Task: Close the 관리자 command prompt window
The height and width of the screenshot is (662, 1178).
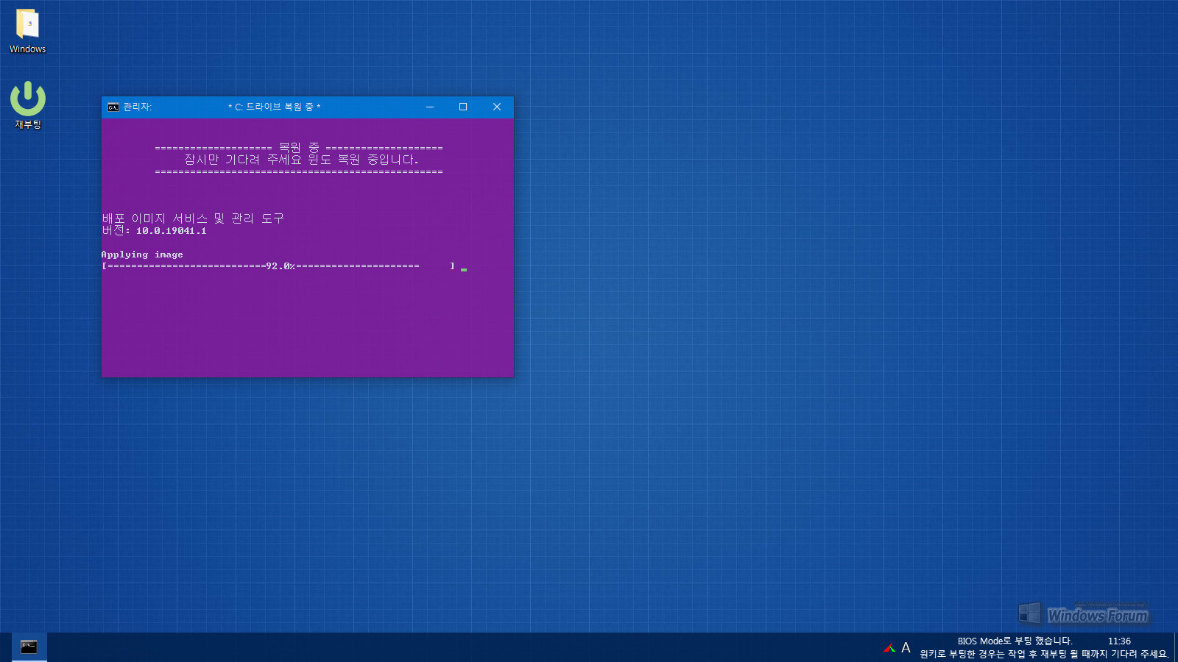Action: pyautogui.click(x=497, y=107)
